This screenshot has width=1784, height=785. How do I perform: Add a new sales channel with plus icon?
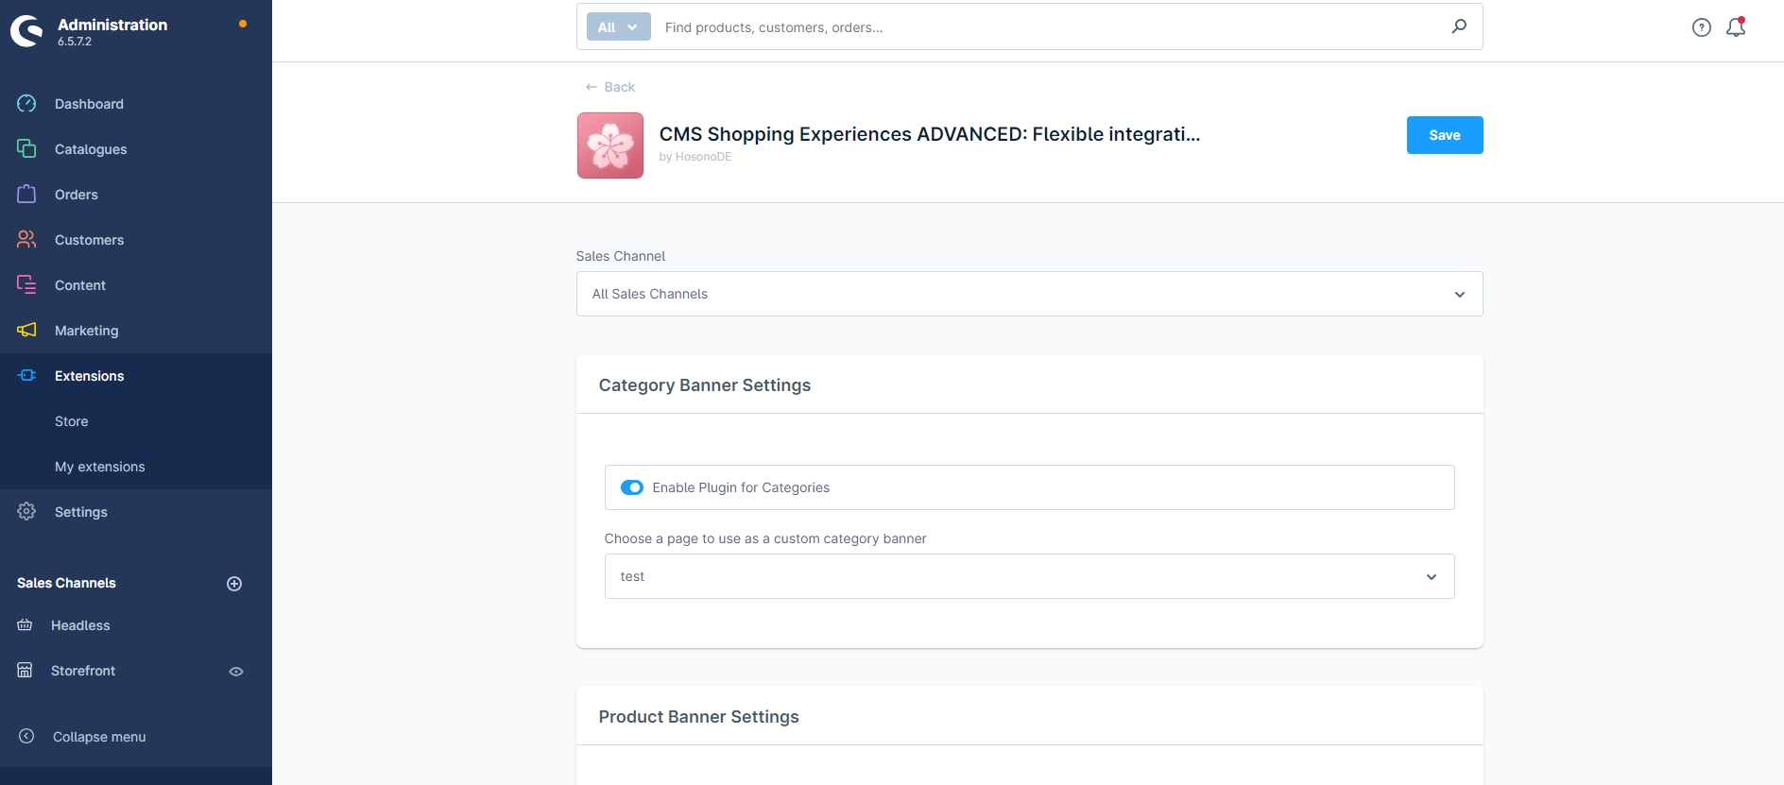(x=234, y=584)
